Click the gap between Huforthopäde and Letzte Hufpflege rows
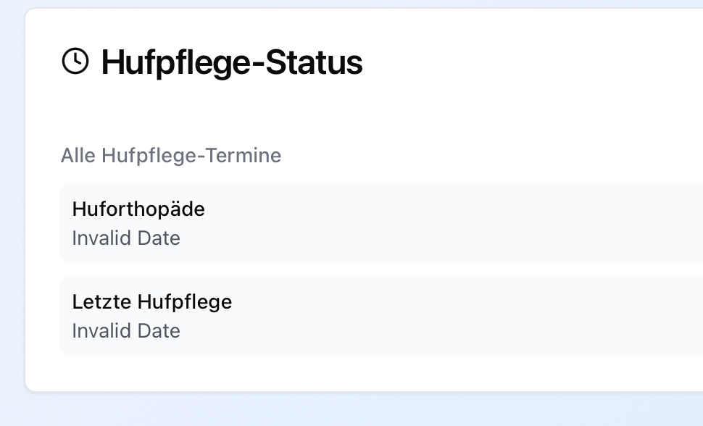This screenshot has height=426, width=703. tap(362, 270)
